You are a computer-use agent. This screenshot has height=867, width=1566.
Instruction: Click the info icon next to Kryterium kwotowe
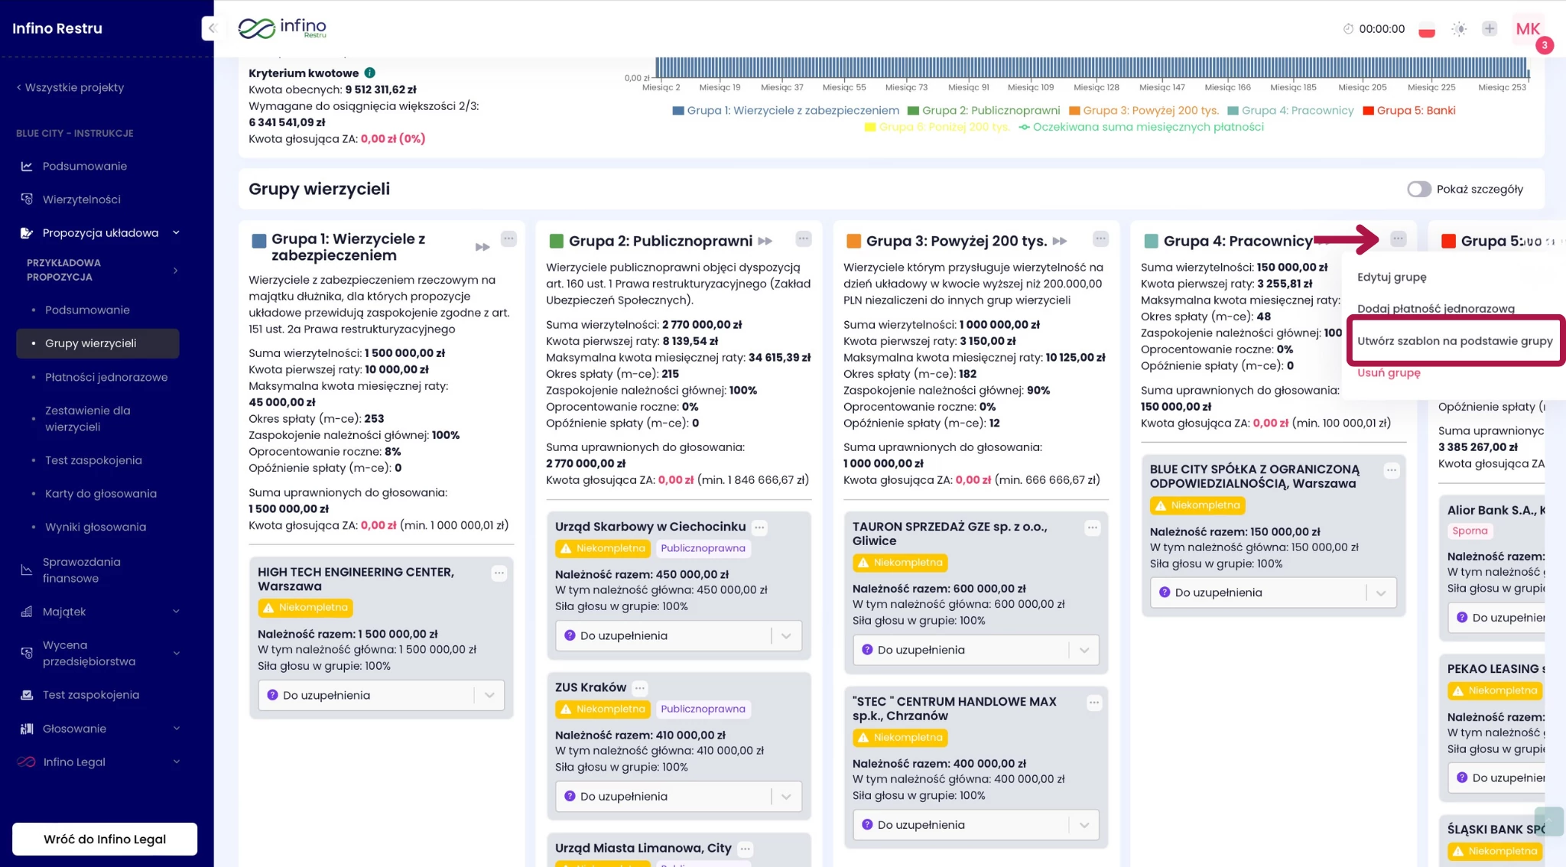pos(370,73)
